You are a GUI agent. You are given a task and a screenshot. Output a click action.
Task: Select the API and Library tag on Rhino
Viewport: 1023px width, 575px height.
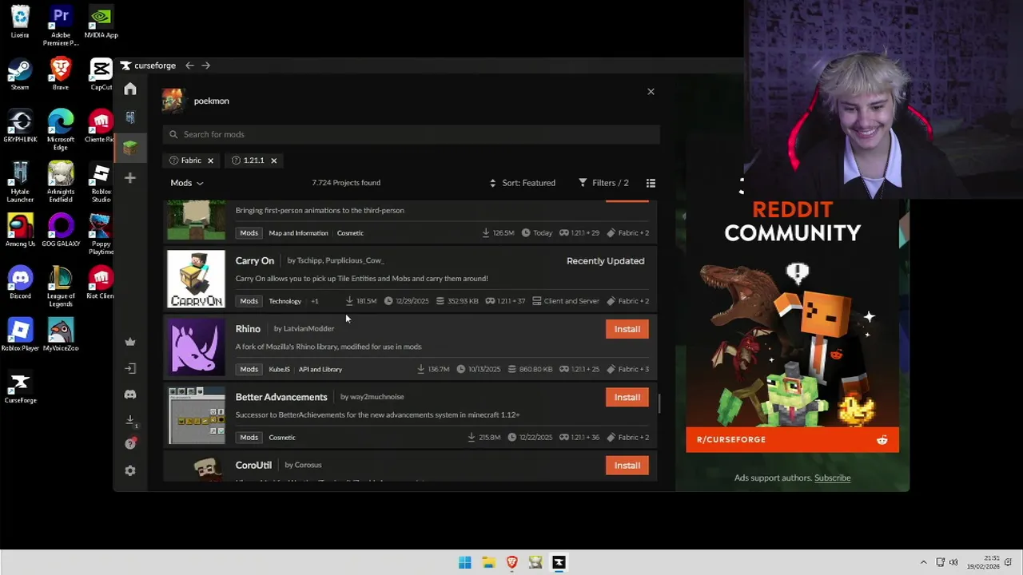(x=320, y=369)
